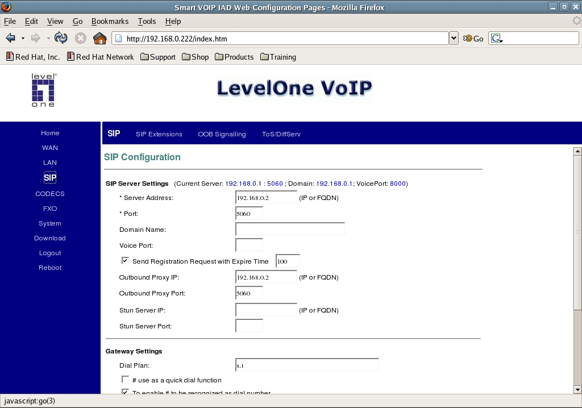Open the CODECS page in sidebar

[50, 194]
